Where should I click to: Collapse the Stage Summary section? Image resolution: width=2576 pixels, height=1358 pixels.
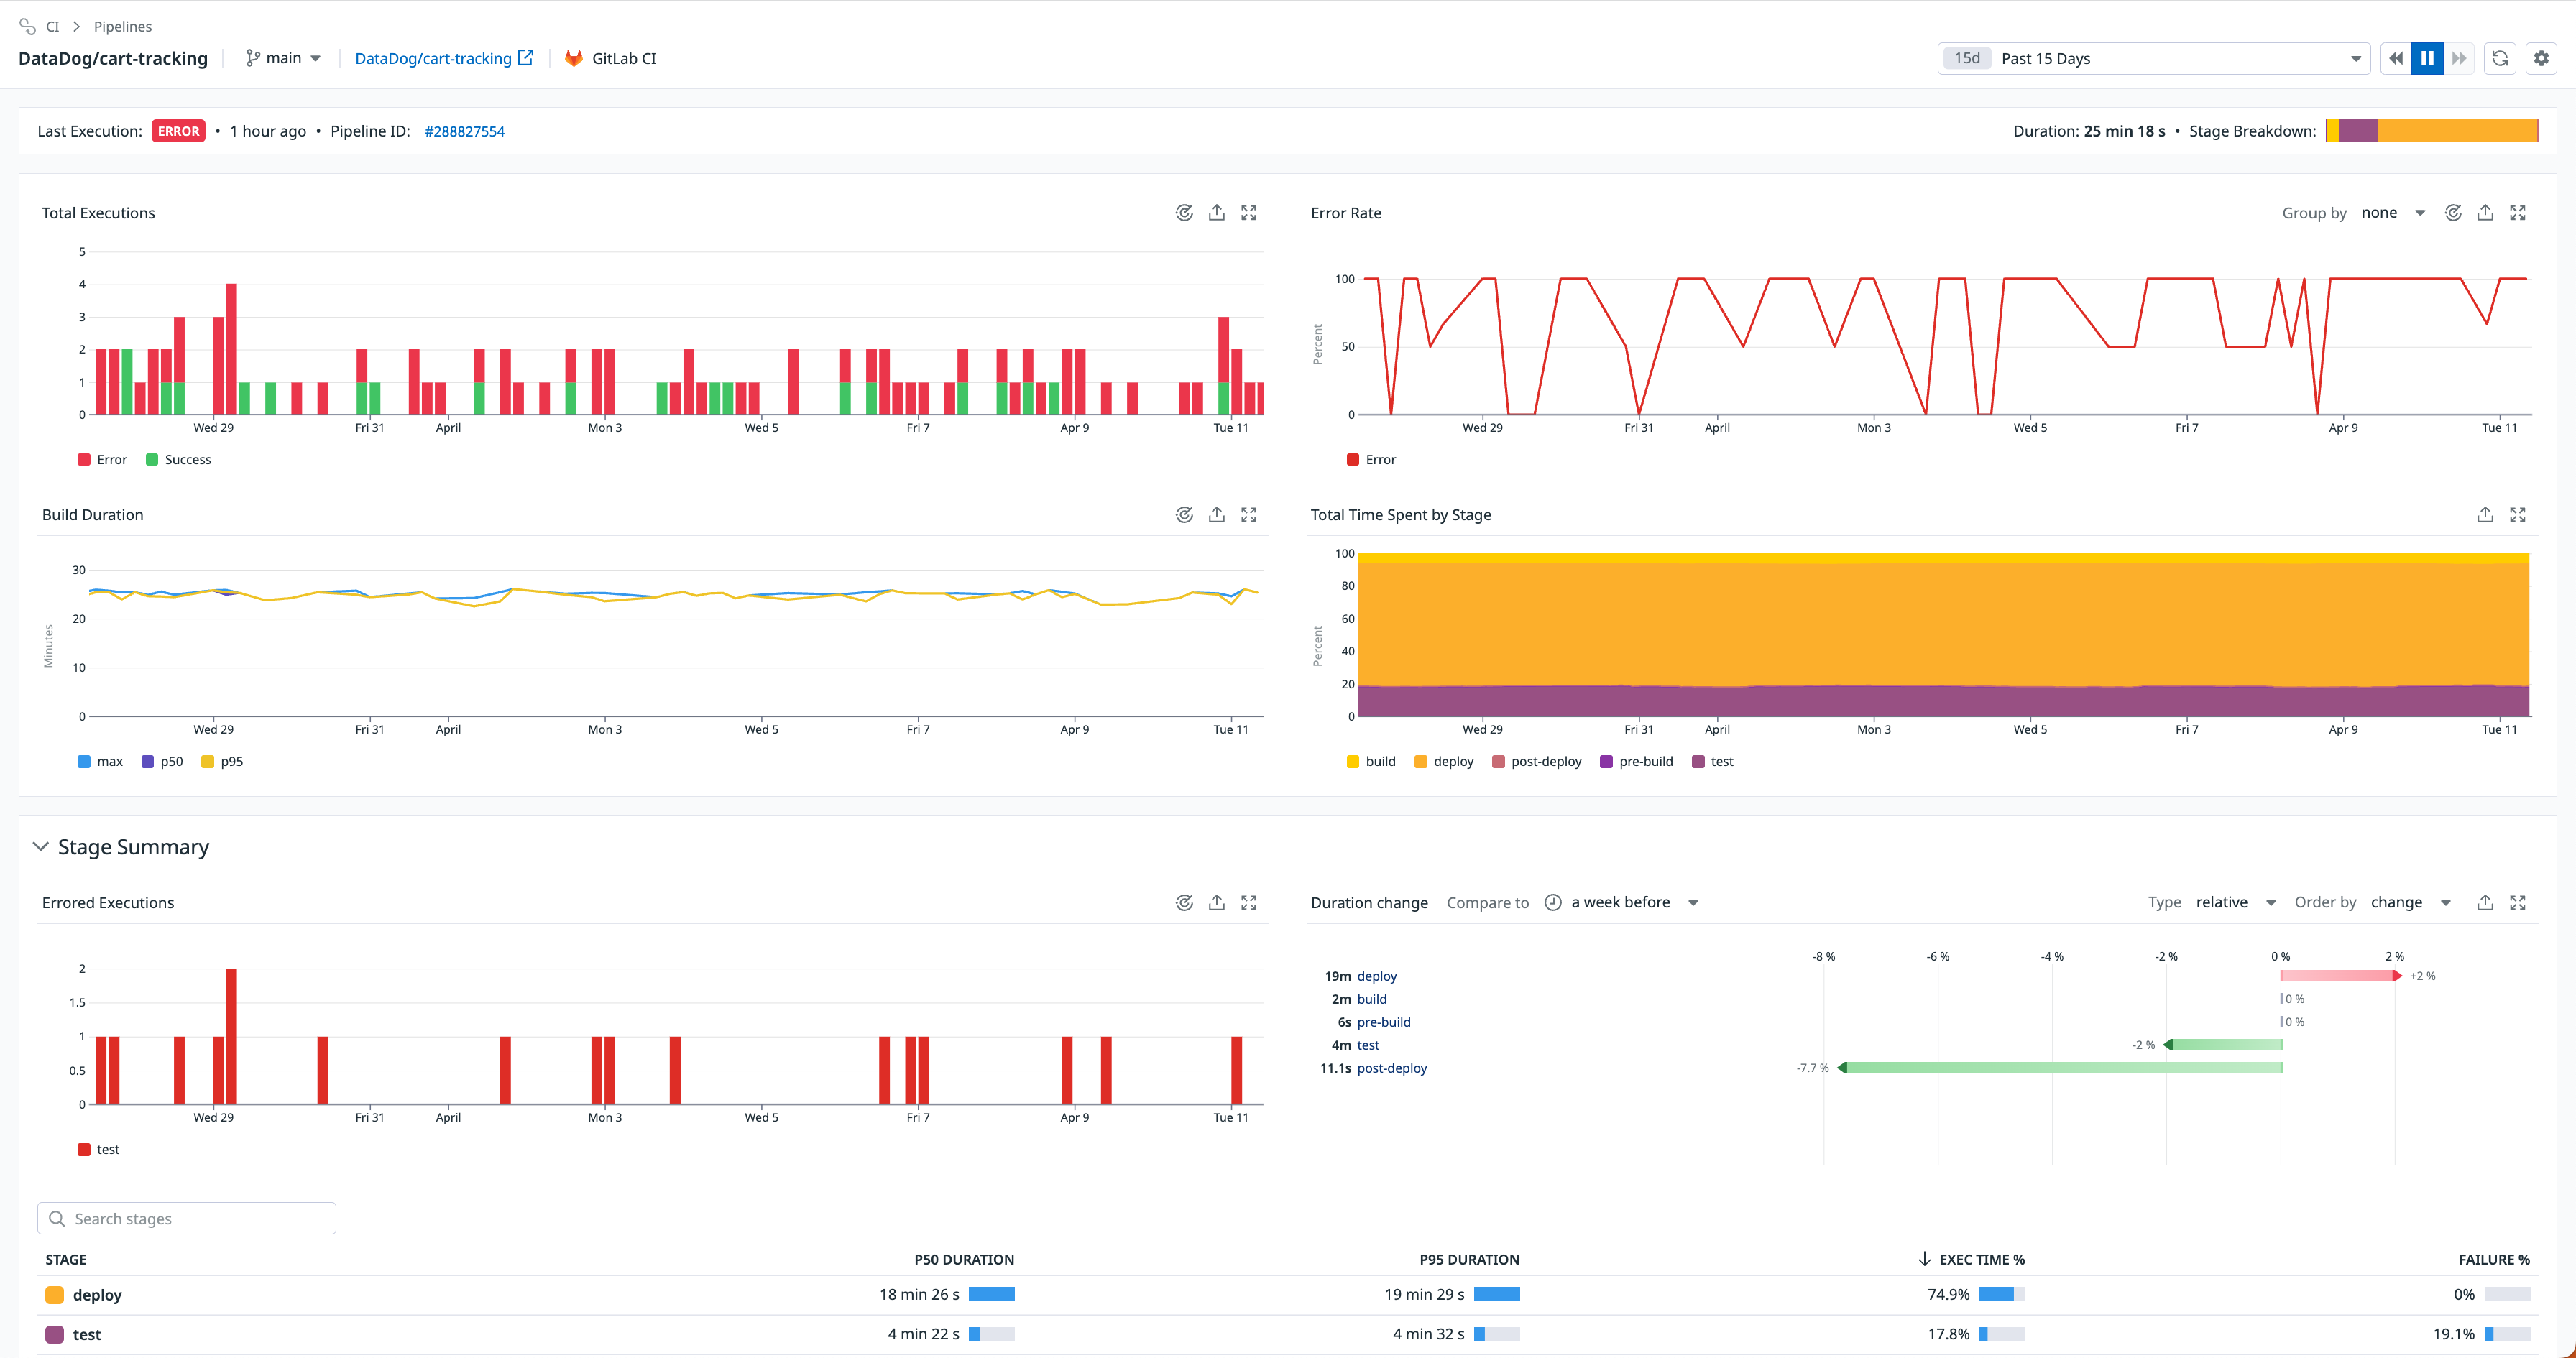point(41,847)
